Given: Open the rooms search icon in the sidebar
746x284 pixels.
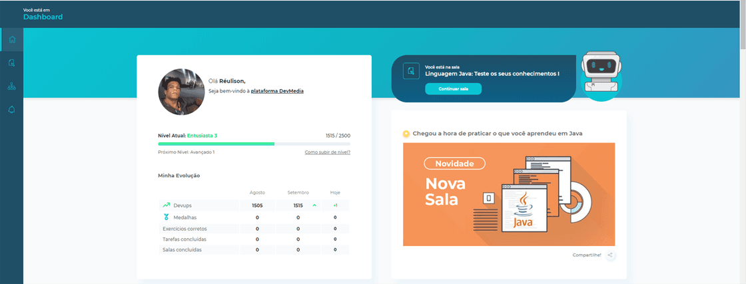Looking at the screenshot, I should point(12,63).
